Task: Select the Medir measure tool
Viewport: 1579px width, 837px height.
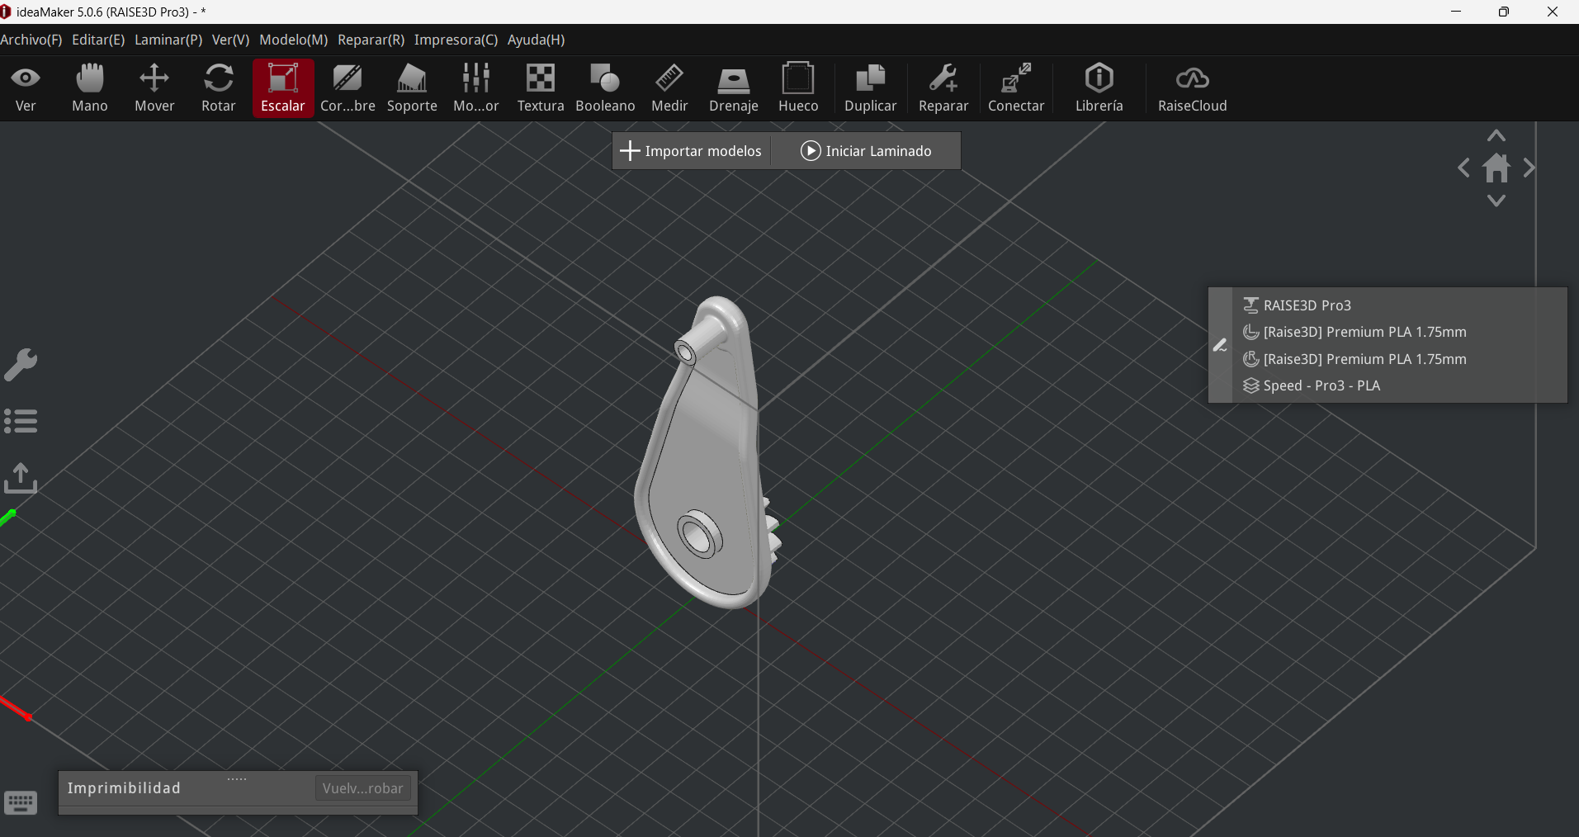Action: 669,88
